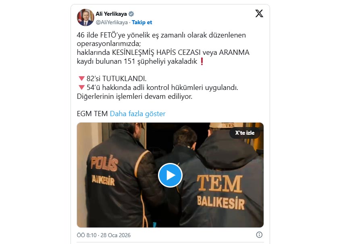The height and width of the screenshot is (244, 343).
Task: Click 'Diğerlerinin işlemleri devam ediliyor' line
Action: [135, 96]
